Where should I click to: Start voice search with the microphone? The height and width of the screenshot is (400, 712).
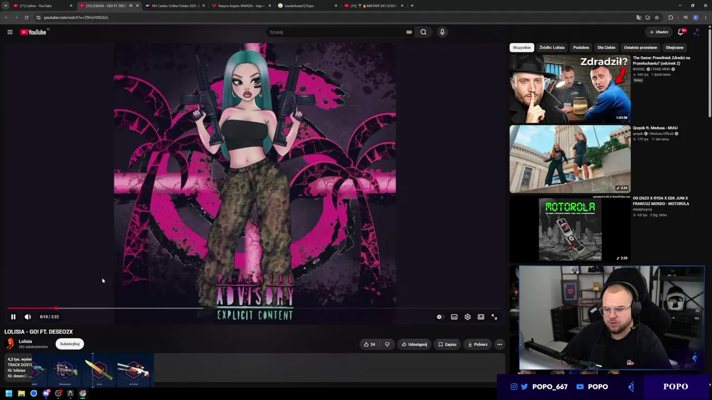pos(442,32)
